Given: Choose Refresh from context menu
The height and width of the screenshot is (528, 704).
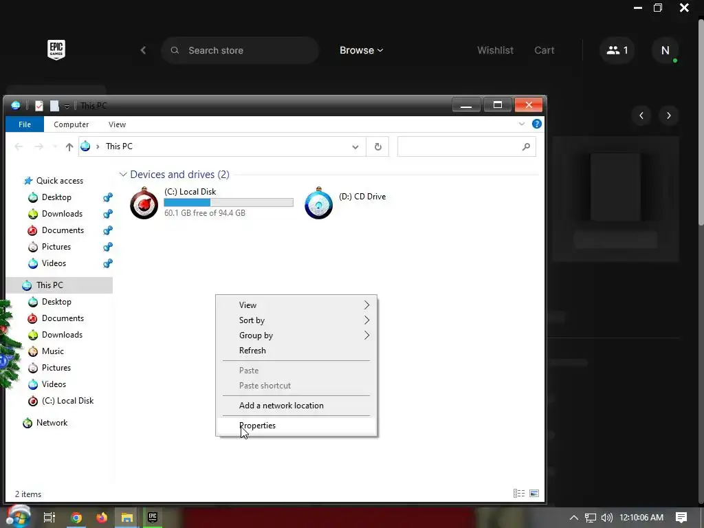Looking at the screenshot, I should tap(296, 351).
